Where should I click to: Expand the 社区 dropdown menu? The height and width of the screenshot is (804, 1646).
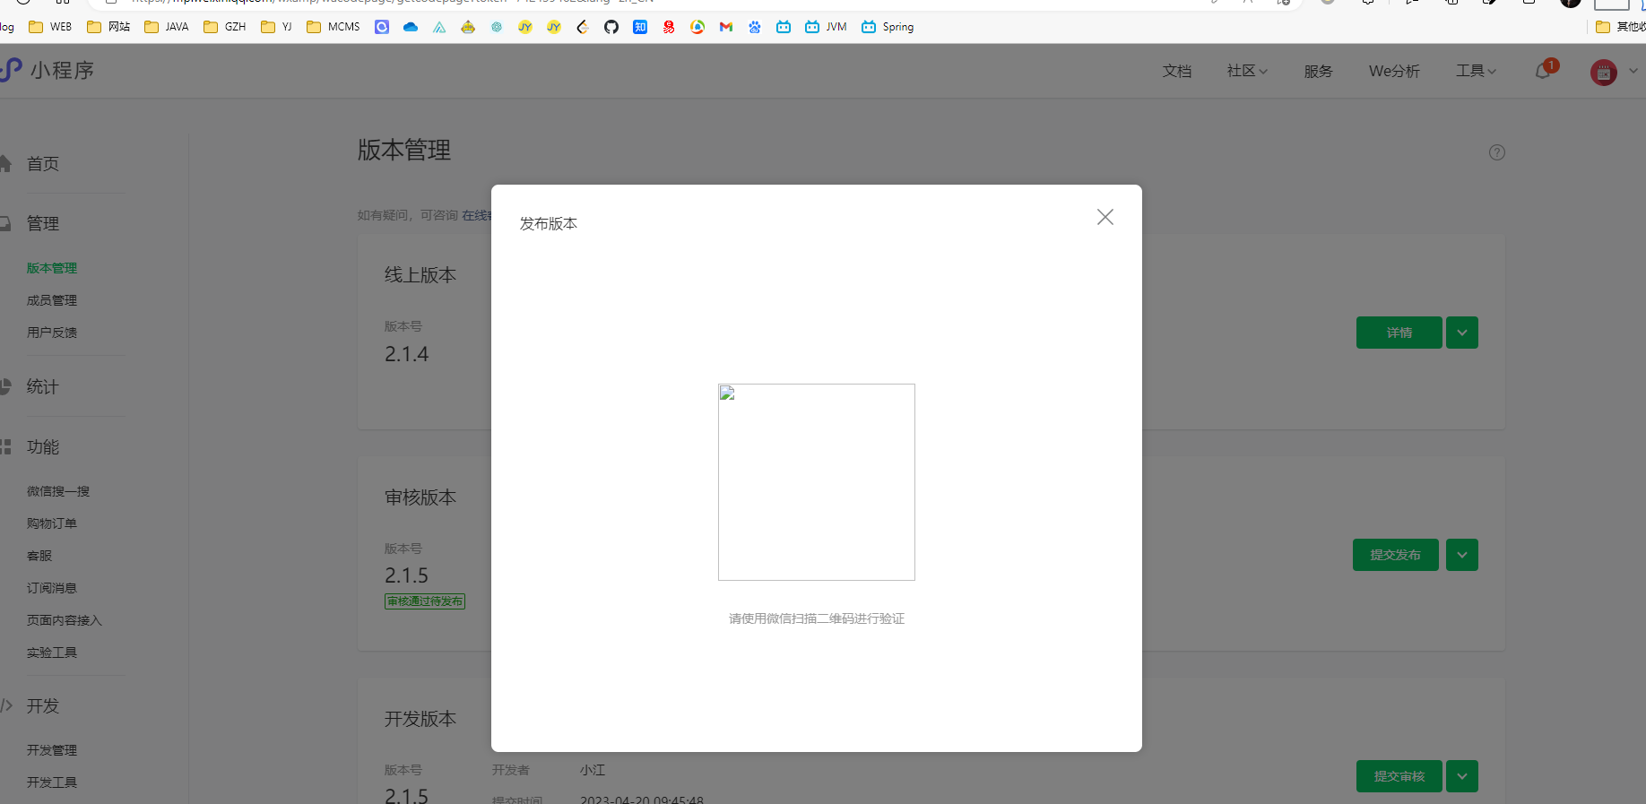point(1247,71)
